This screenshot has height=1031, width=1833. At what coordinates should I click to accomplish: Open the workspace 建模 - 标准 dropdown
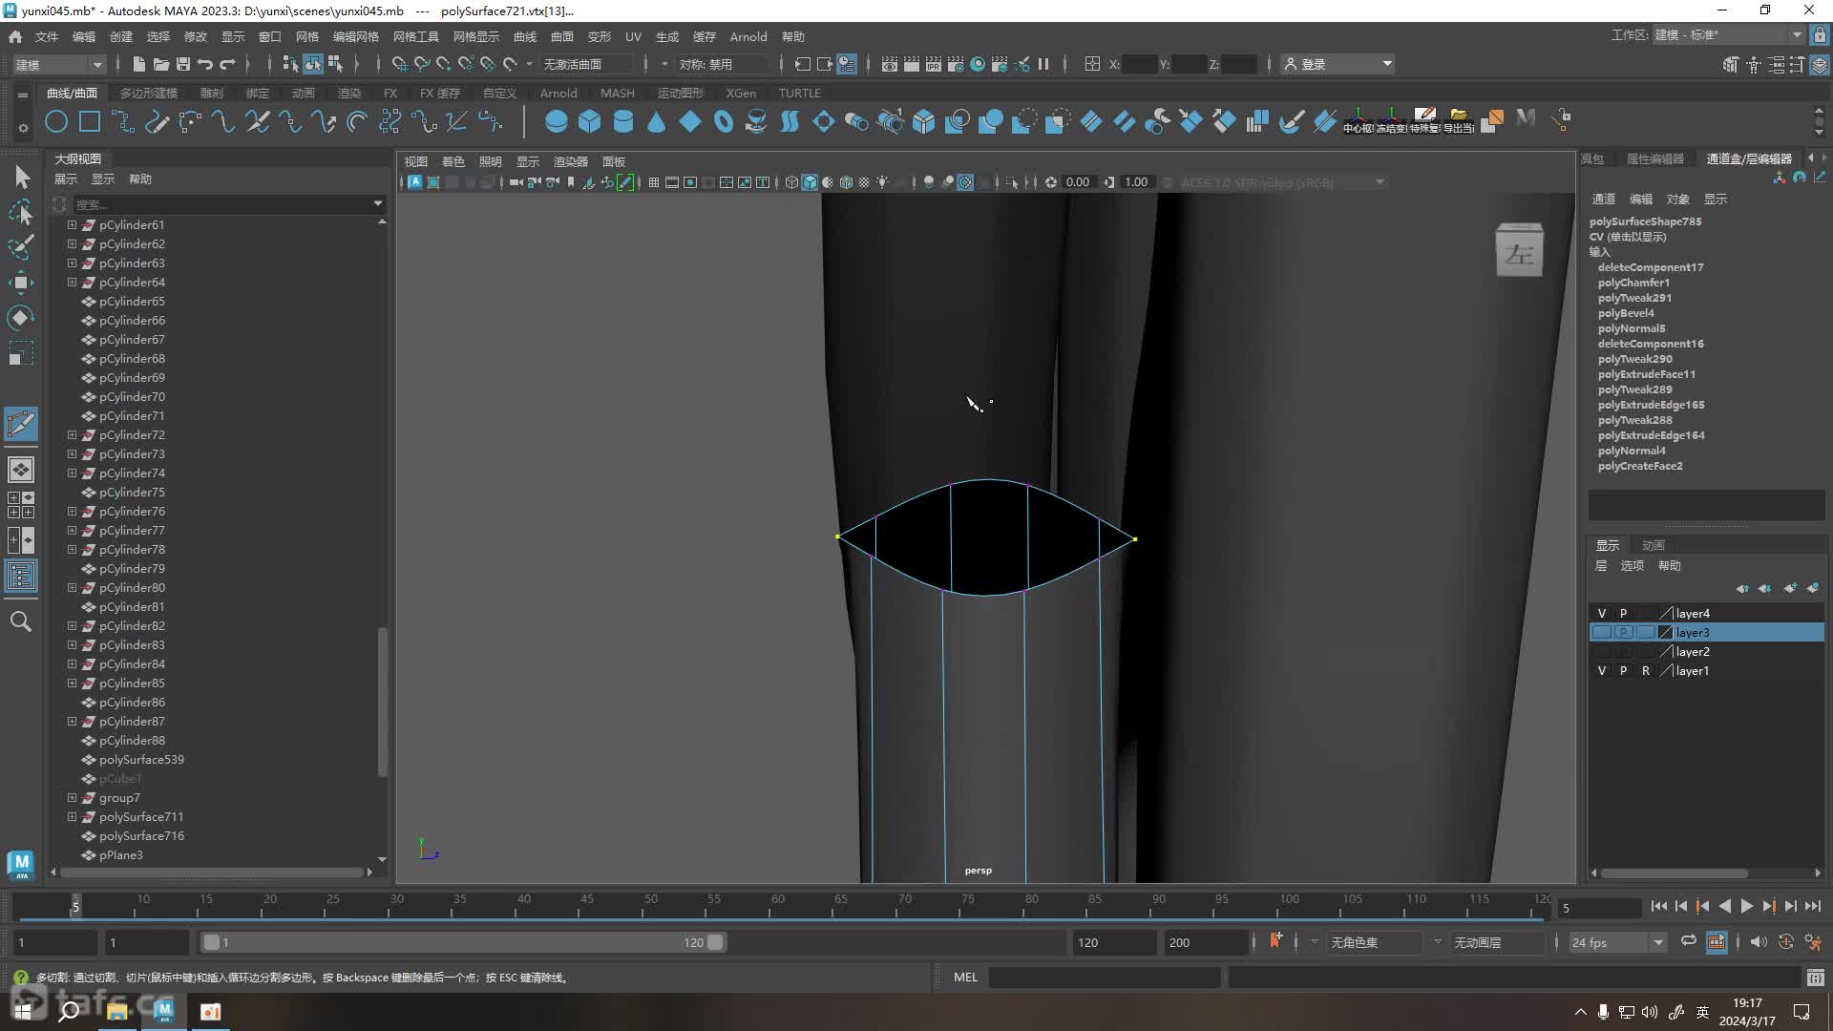1728,35
